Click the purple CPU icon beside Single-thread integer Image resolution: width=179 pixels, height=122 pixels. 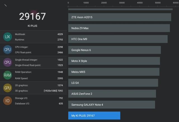coord(8,62)
